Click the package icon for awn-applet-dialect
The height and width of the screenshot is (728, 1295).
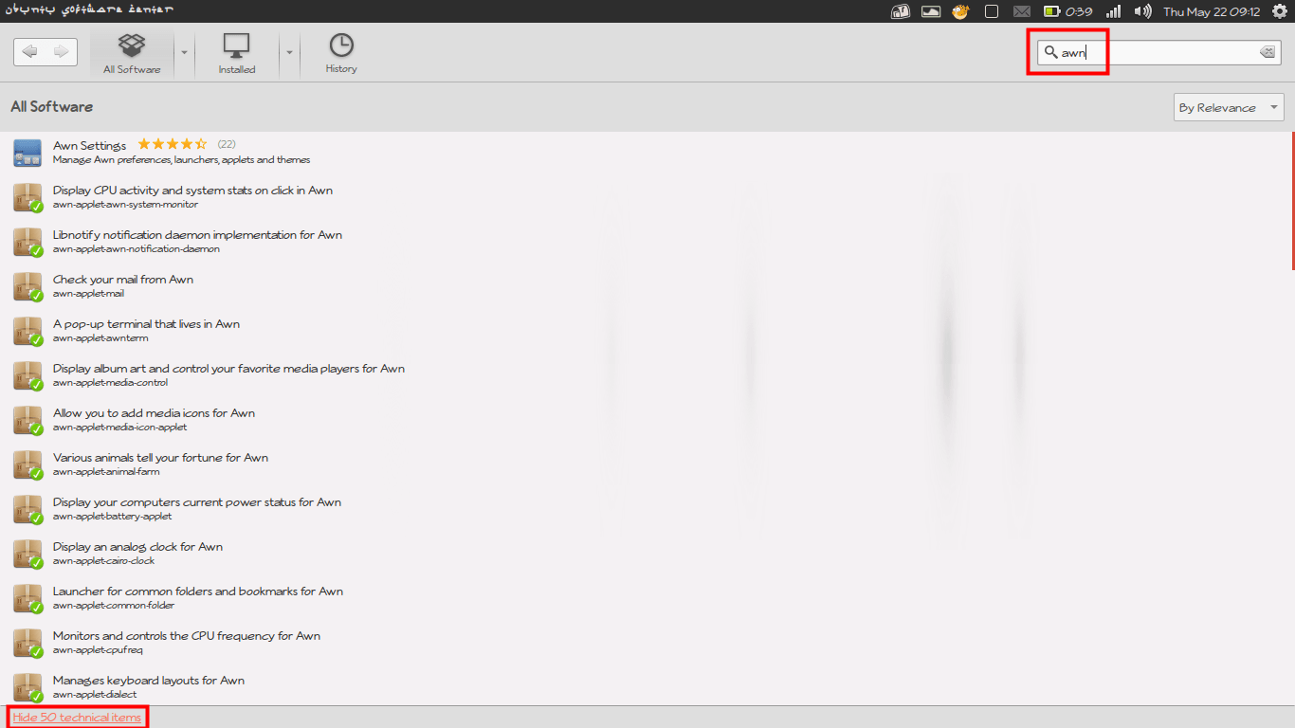click(27, 687)
